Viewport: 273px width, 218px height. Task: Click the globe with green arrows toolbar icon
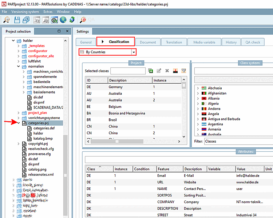pyautogui.click(x=72, y=20)
